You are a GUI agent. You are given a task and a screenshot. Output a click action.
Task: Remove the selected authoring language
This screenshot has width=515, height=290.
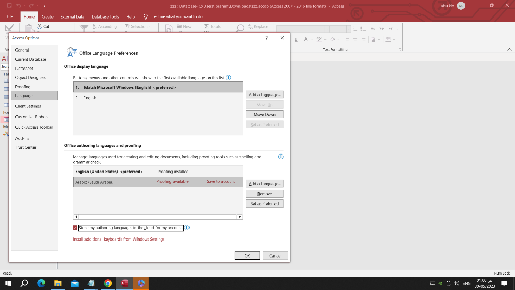click(x=264, y=194)
